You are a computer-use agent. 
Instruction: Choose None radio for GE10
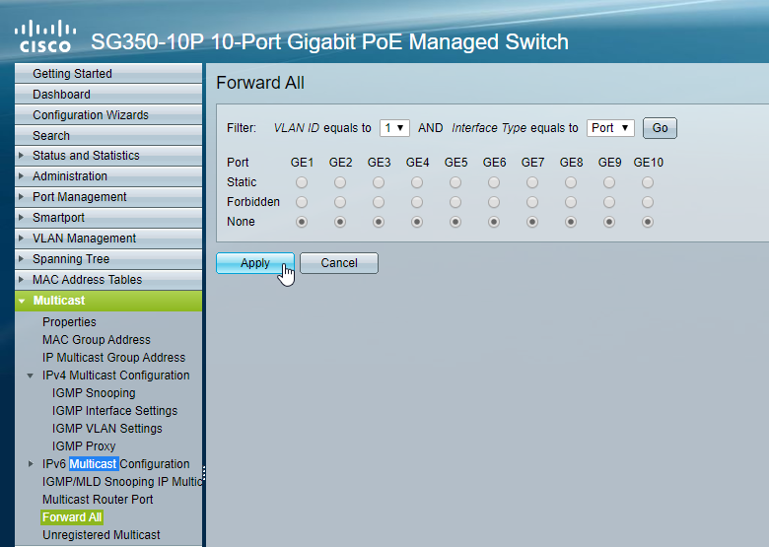coord(648,222)
